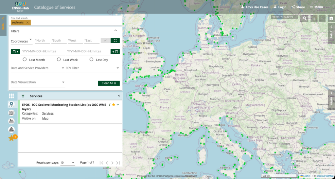
Task: Show info for EPOS Sealevel service
Action: pyautogui.click(x=110, y=105)
